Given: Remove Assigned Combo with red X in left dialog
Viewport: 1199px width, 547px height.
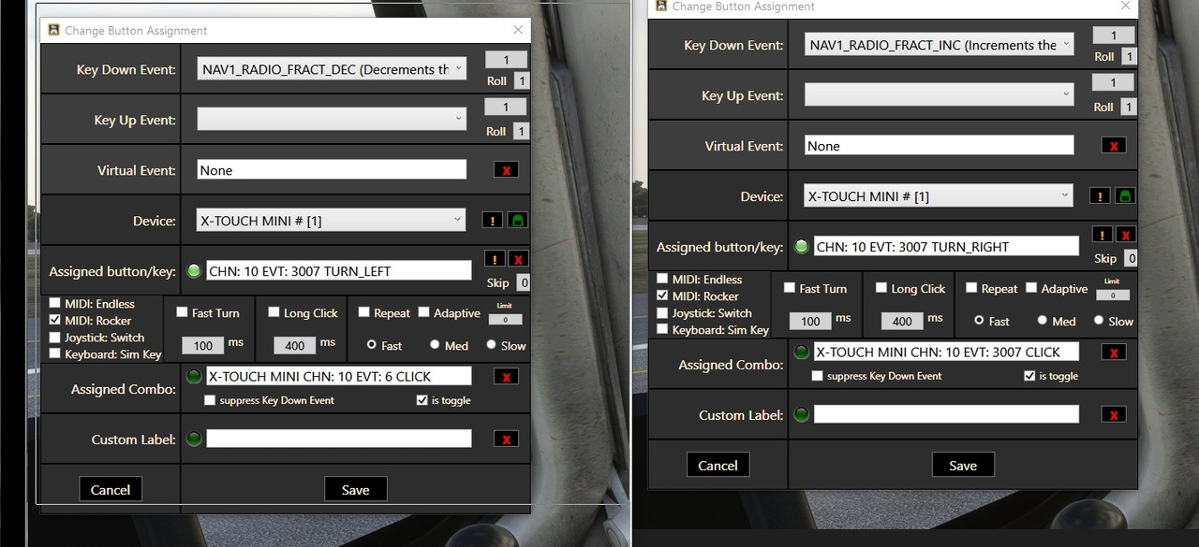Looking at the screenshot, I should pos(506,377).
